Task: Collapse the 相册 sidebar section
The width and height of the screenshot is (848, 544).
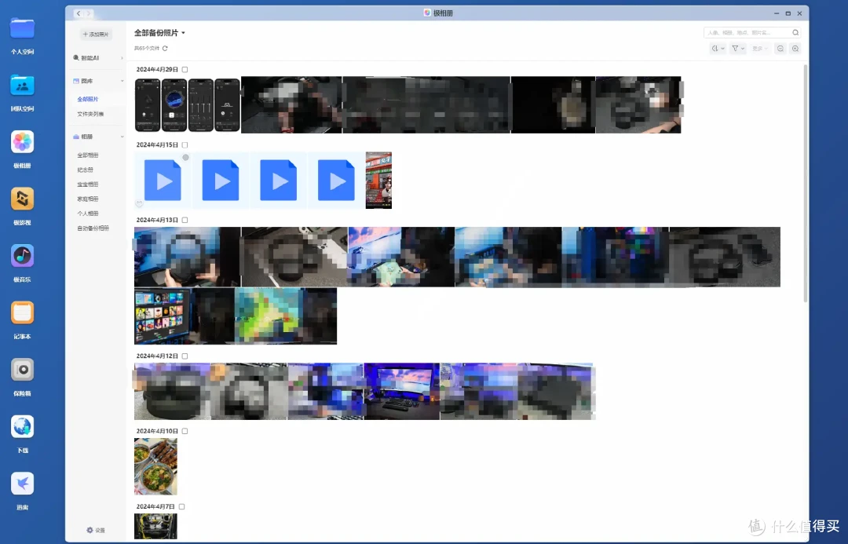Action: click(x=122, y=137)
